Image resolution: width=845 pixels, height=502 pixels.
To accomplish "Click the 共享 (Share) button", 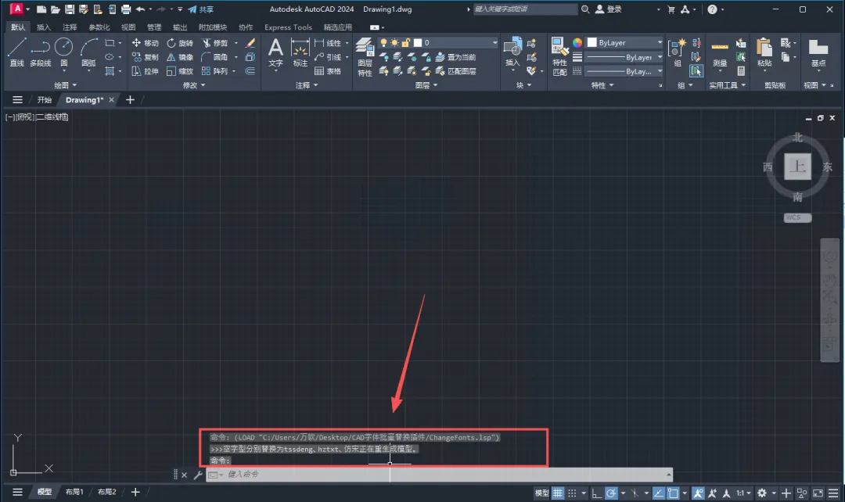I will [x=201, y=9].
